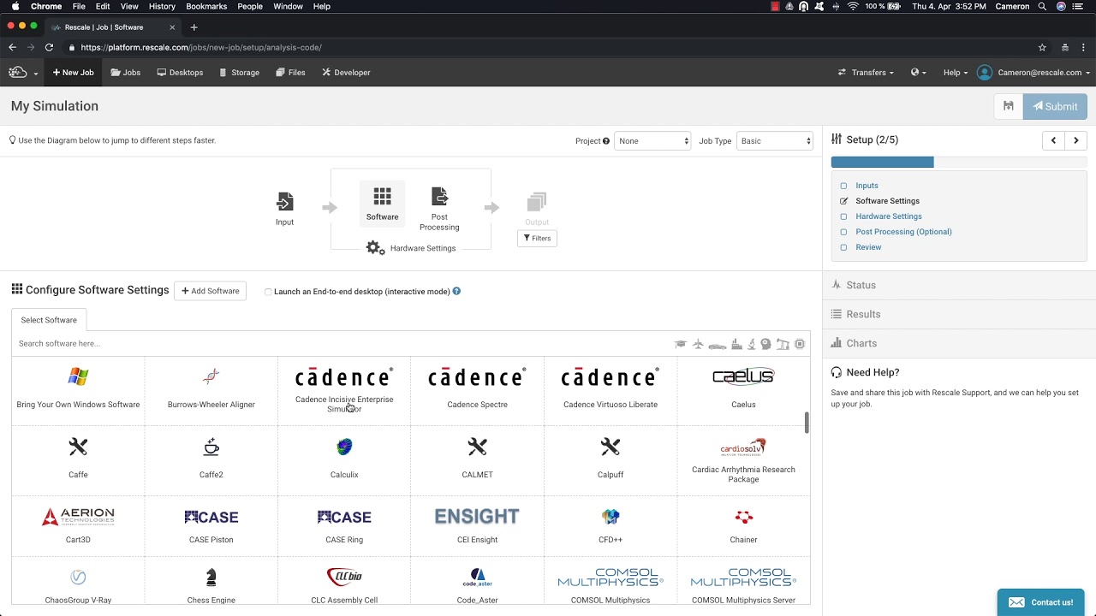
Task: Click the New Job button
Action: point(73,73)
